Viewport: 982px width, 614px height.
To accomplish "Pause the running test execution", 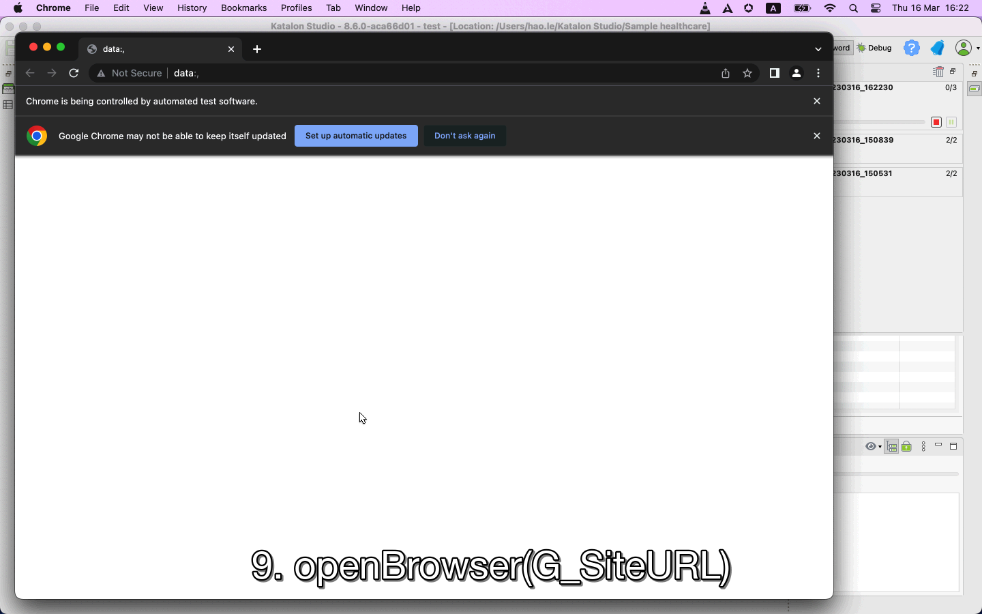I will tap(951, 122).
